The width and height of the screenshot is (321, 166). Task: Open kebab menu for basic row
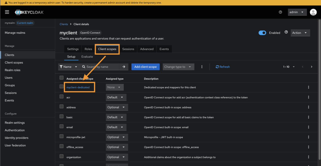click(x=309, y=117)
